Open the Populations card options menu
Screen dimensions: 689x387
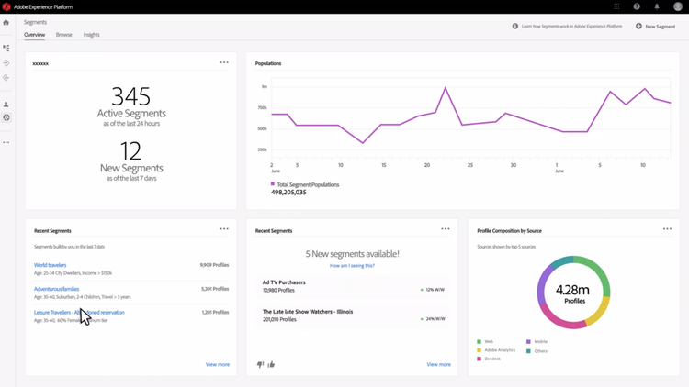coord(668,63)
